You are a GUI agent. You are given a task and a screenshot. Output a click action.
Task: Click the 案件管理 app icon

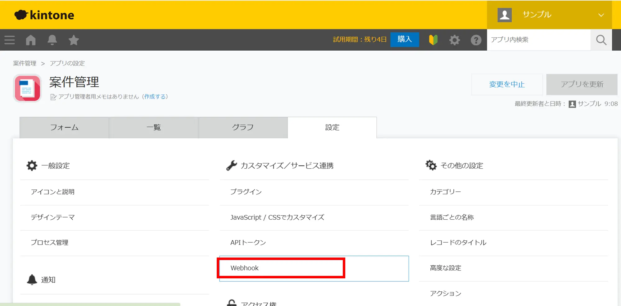[x=27, y=89]
